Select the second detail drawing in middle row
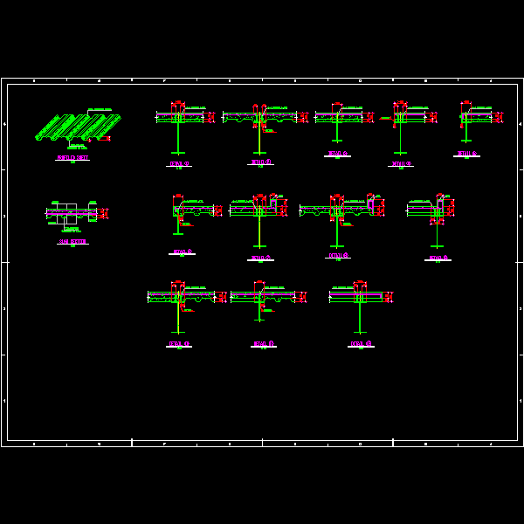Image resolution: width=524 pixels, height=524 pixels. tap(259, 214)
